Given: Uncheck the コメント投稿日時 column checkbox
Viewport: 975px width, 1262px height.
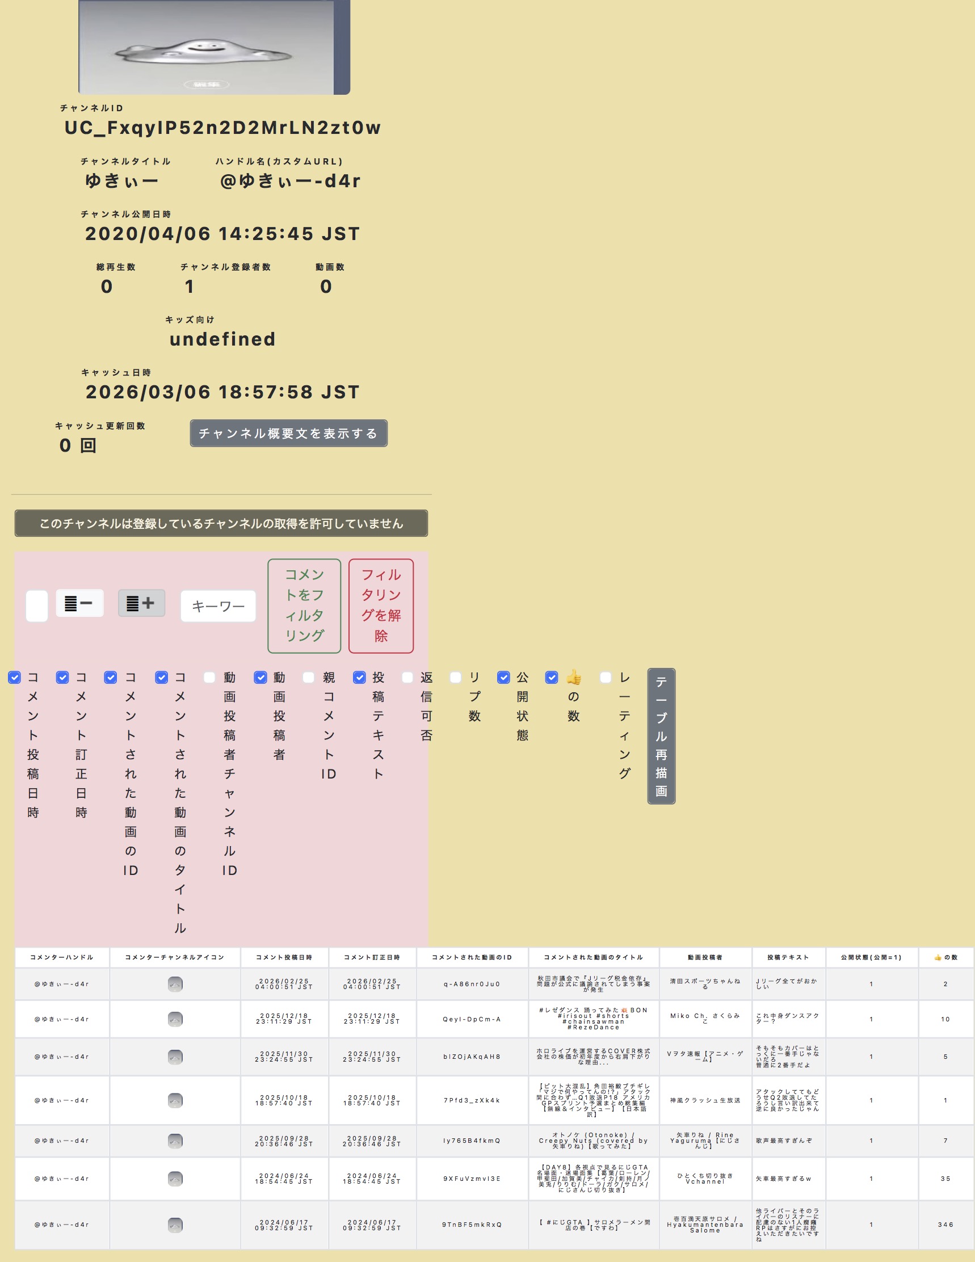Looking at the screenshot, I should [x=14, y=677].
